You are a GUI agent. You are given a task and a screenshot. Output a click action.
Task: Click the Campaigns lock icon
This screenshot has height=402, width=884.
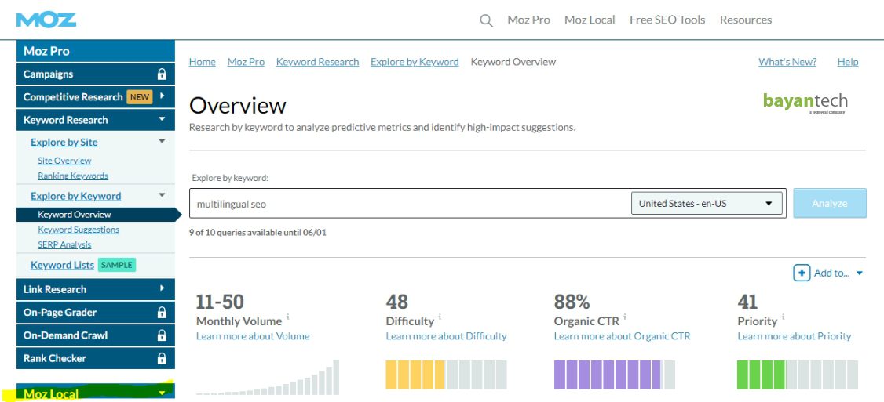tap(162, 74)
